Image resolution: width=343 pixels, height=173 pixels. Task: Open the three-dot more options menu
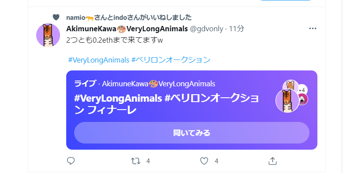(x=313, y=28)
